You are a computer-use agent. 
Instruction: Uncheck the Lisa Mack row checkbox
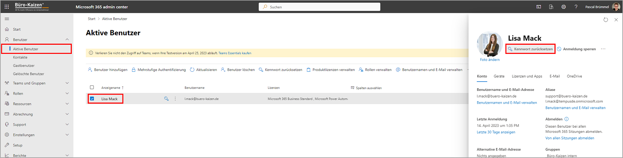pyautogui.click(x=92, y=99)
